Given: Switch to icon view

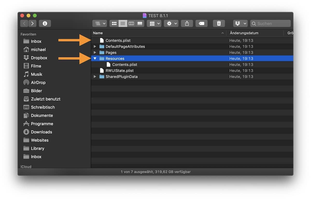Looking at the screenshot, I should [114, 23].
